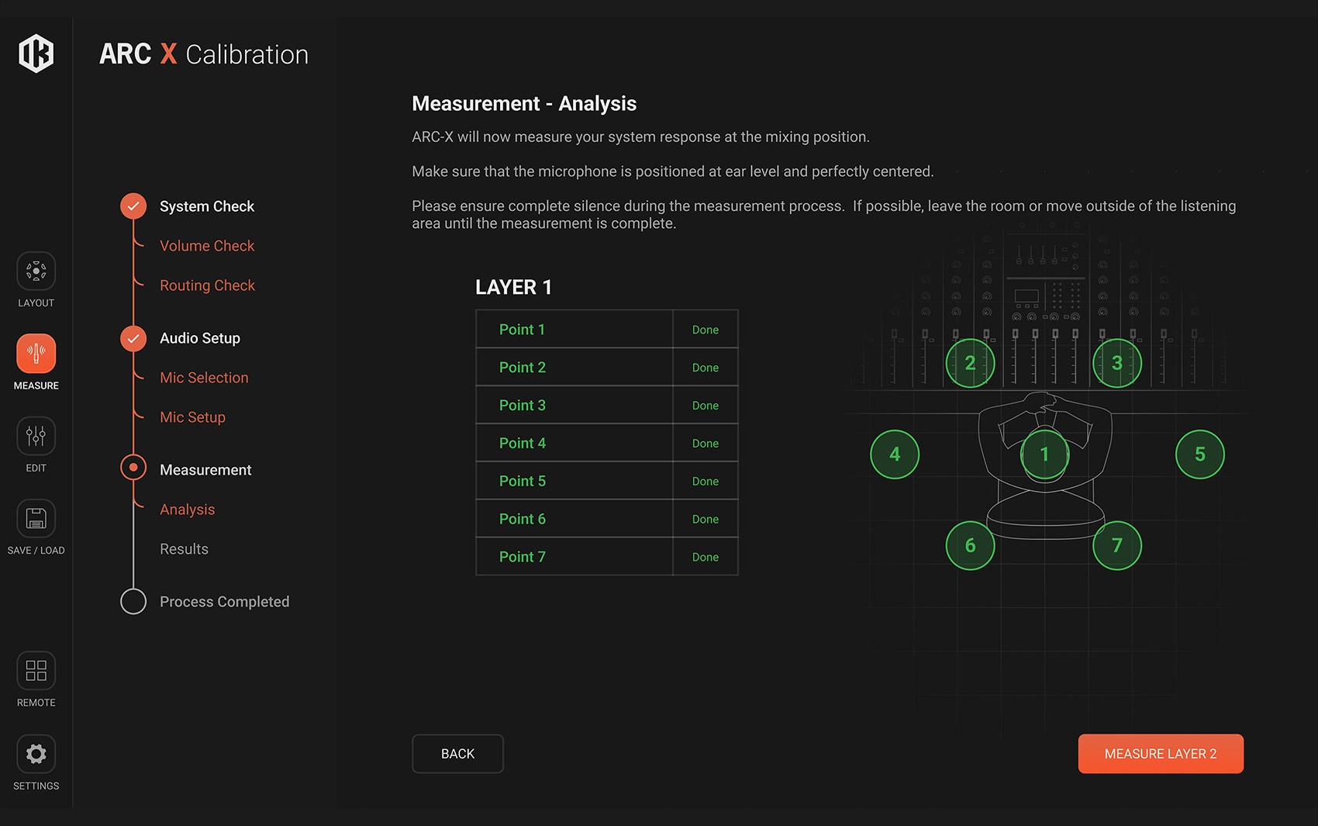
Task: Start measuring with MEASURE LAYER 2
Action: click(x=1160, y=754)
